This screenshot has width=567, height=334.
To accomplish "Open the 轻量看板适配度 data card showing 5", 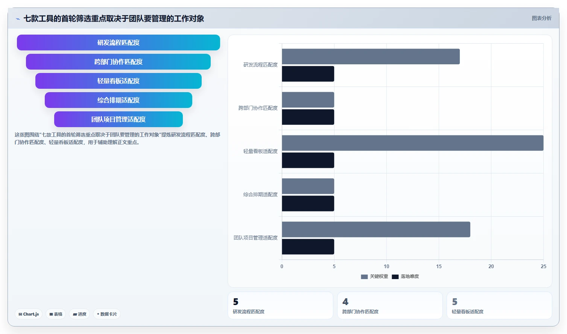I will [x=499, y=305].
